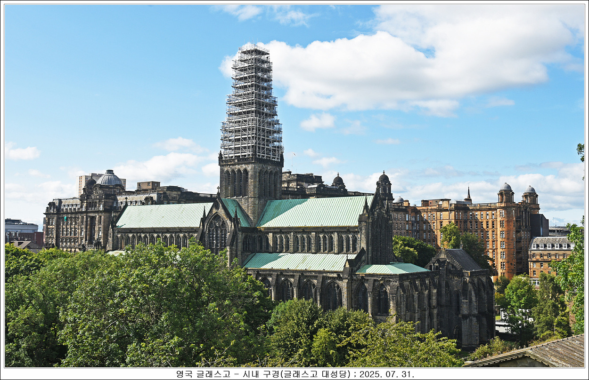The height and width of the screenshot is (380, 589).
Task: Click the date 2025. 07. 31. in caption
Action: coord(386,374)
